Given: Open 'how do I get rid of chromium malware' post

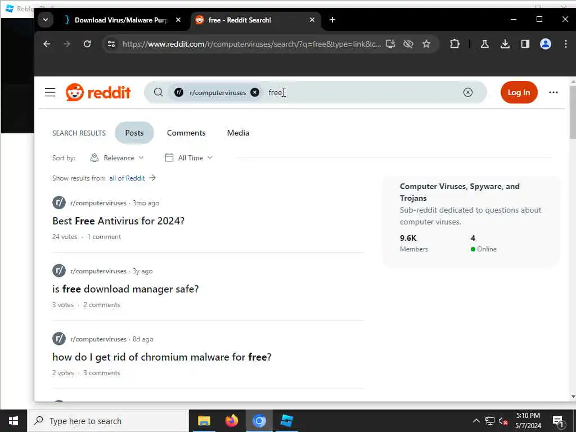Looking at the screenshot, I should tap(161, 357).
